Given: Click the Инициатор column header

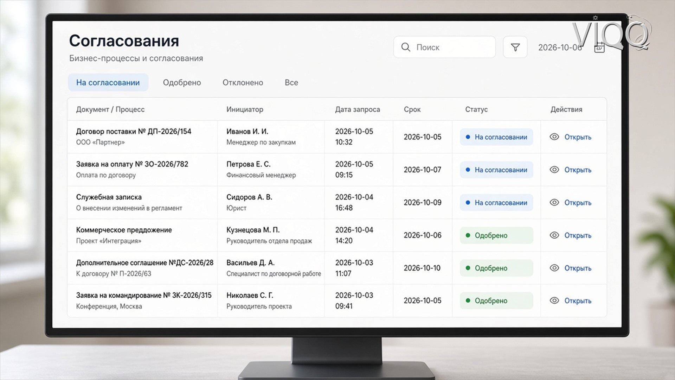Looking at the screenshot, I should [245, 109].
